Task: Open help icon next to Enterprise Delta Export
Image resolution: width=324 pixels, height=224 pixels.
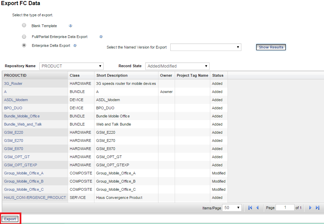Action: pos(75,45)
